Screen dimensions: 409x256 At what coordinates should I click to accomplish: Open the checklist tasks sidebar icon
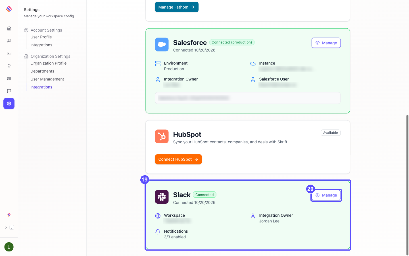9,79
